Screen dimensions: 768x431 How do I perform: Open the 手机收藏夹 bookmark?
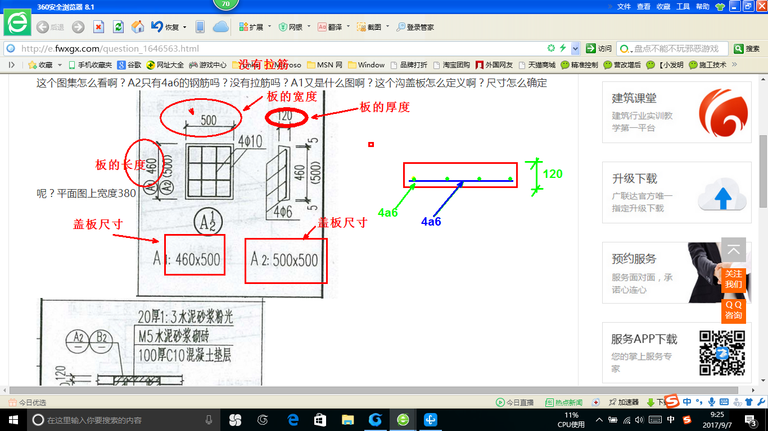coord(90,65)
